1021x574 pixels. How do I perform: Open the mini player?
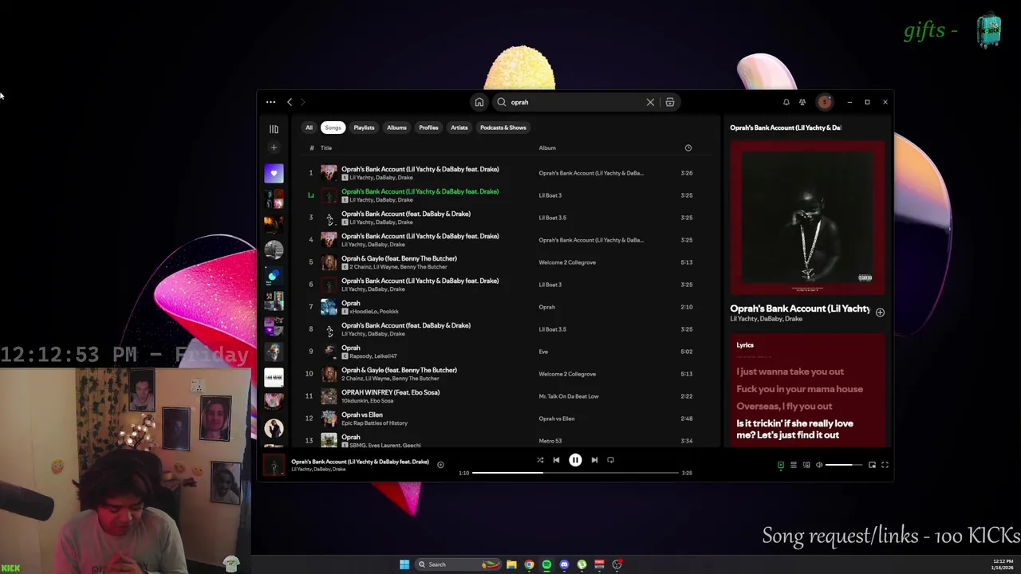[x=872, y=465]
